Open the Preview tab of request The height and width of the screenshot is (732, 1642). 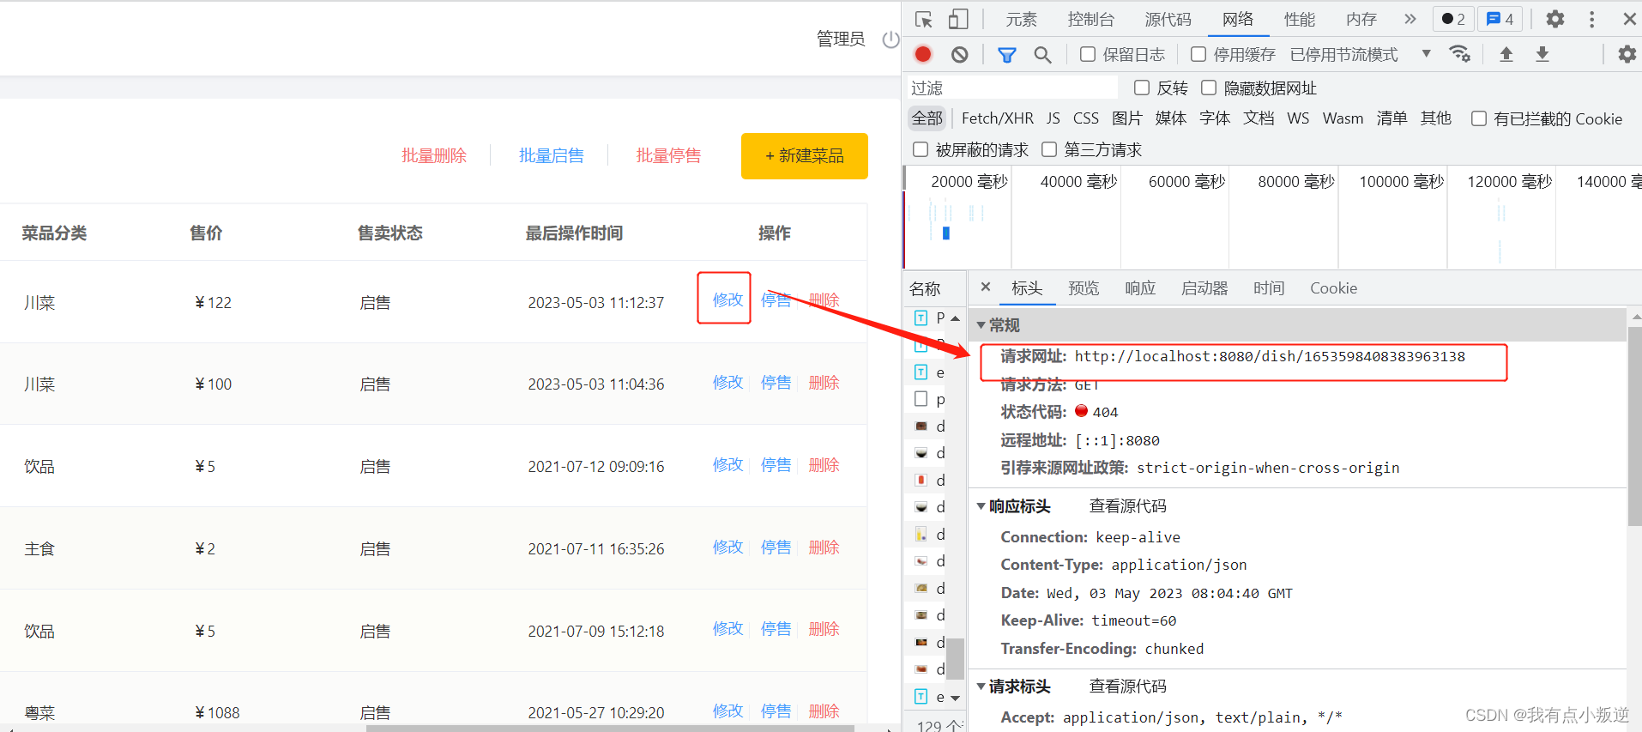(x=1084, y=288)
